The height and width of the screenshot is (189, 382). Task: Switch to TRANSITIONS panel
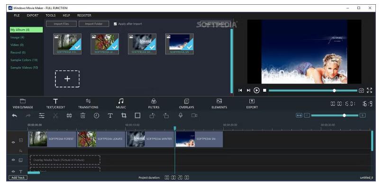point(88,104)
